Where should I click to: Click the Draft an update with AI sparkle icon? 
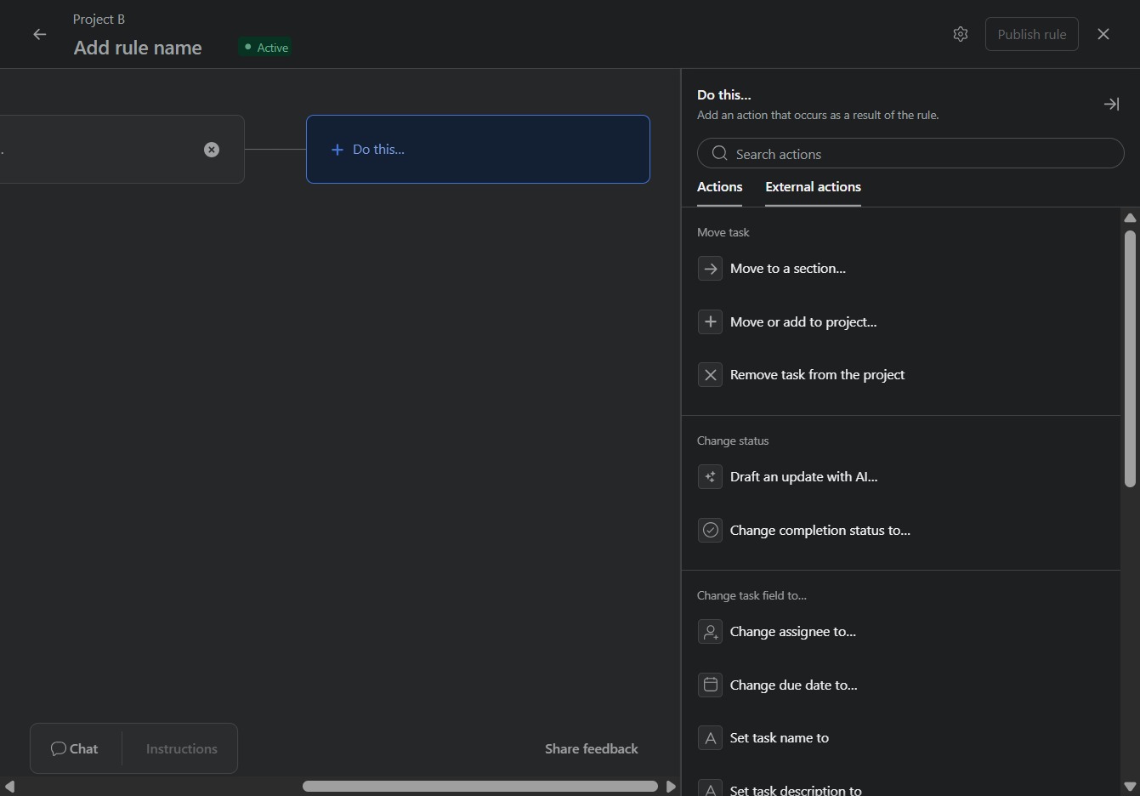[x=710, y=477]
